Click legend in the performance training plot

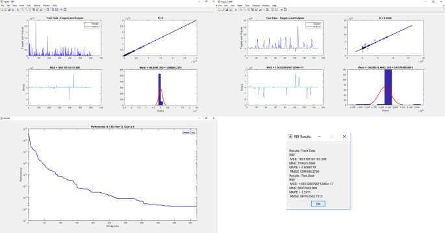pos(188,132)
